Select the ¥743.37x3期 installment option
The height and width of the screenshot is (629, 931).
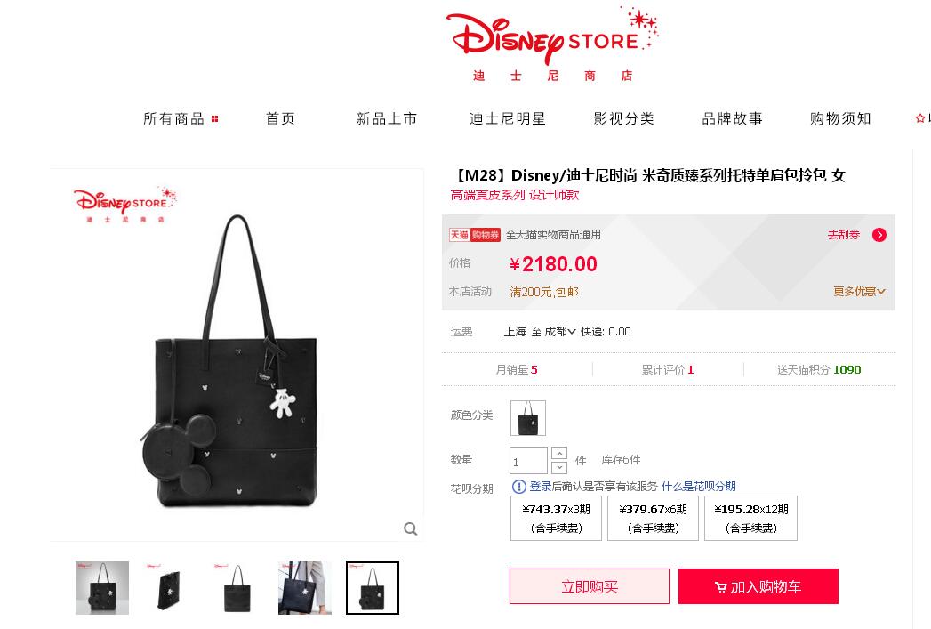click(x=557, y=519)
